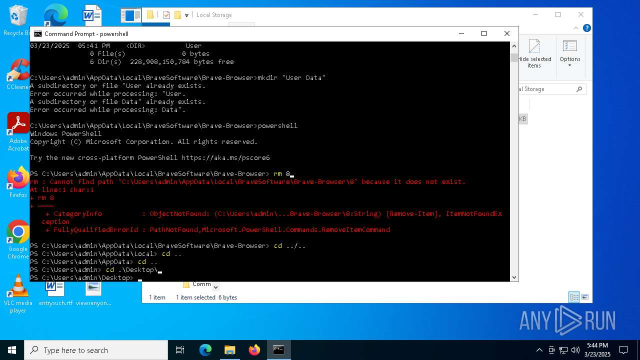Click the Command Prompt title bar icon
This screenshot has height=360, width=640.
pyautogui.click(x=37, y=33)
